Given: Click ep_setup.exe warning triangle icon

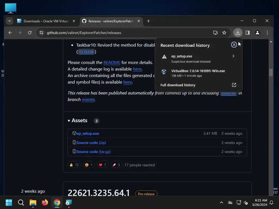Looking at the screenshot, I should 164,57.
